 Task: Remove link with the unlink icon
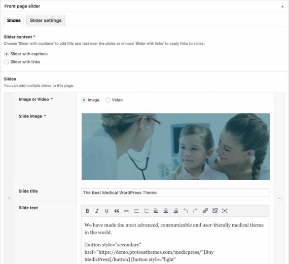(215, 211)
